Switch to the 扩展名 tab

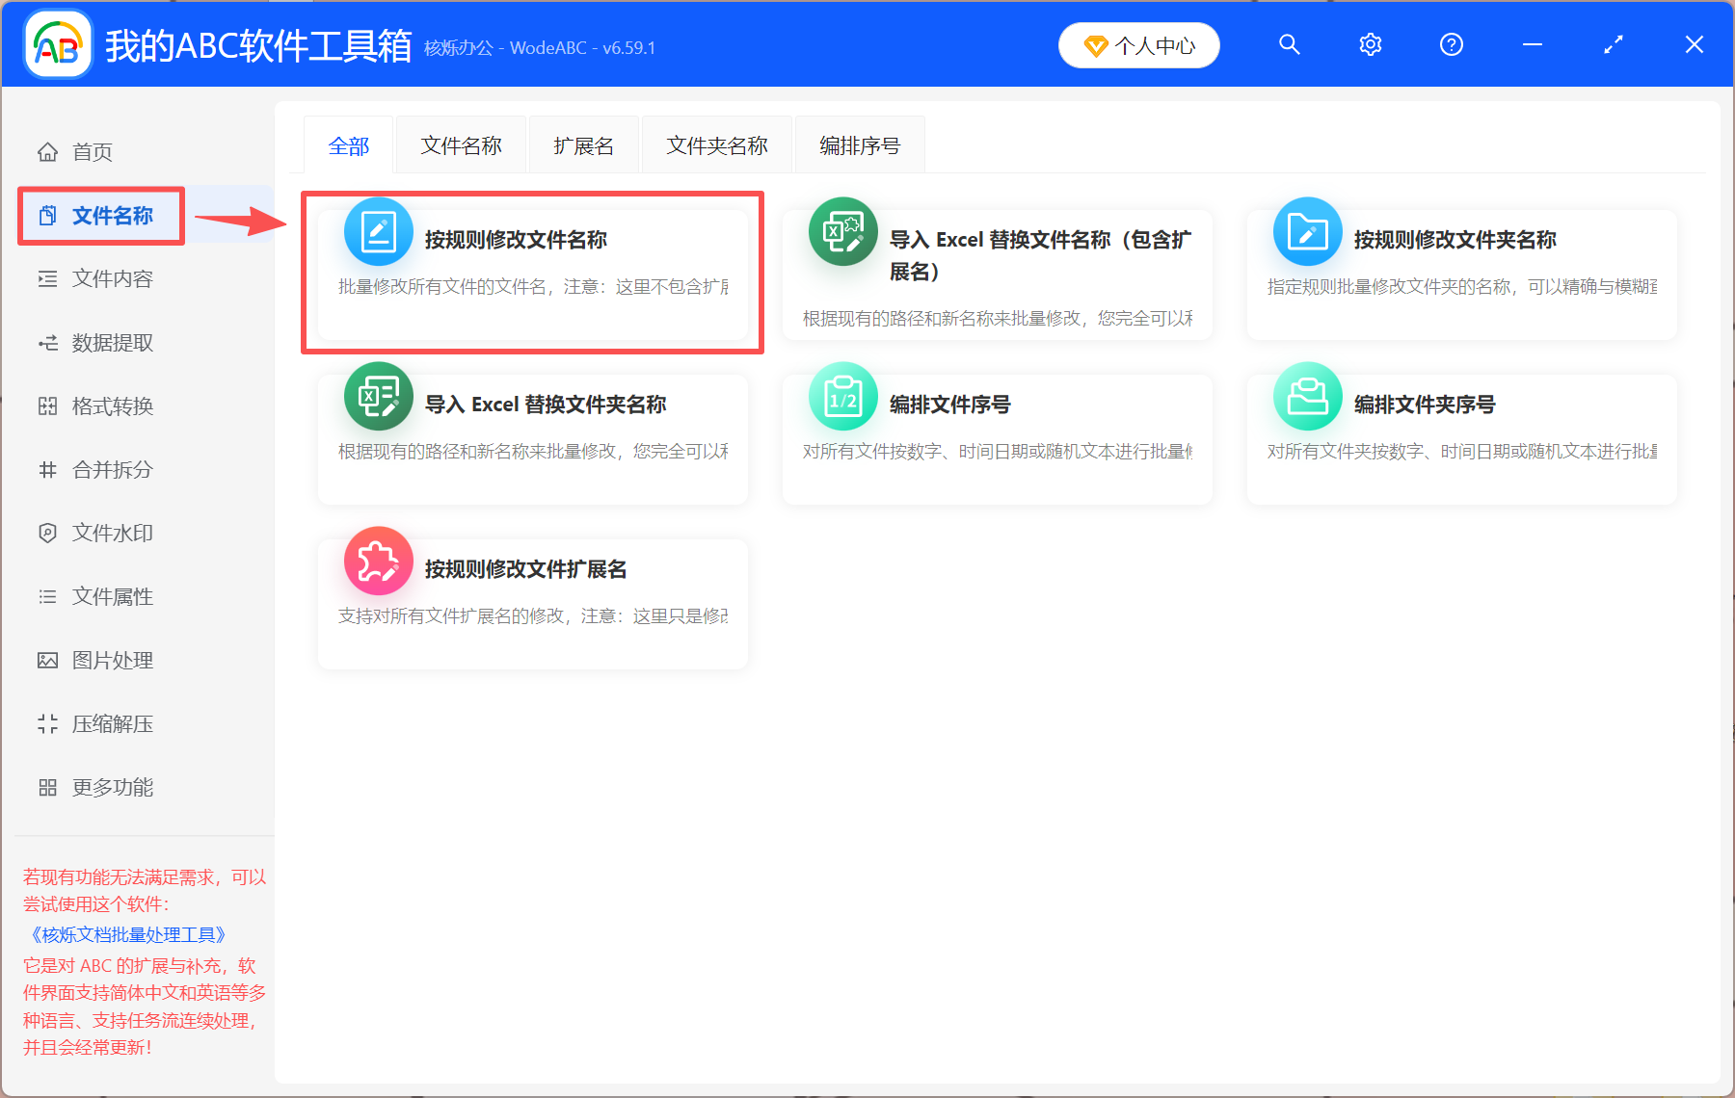pyautogui.click(x=583, y=144)
